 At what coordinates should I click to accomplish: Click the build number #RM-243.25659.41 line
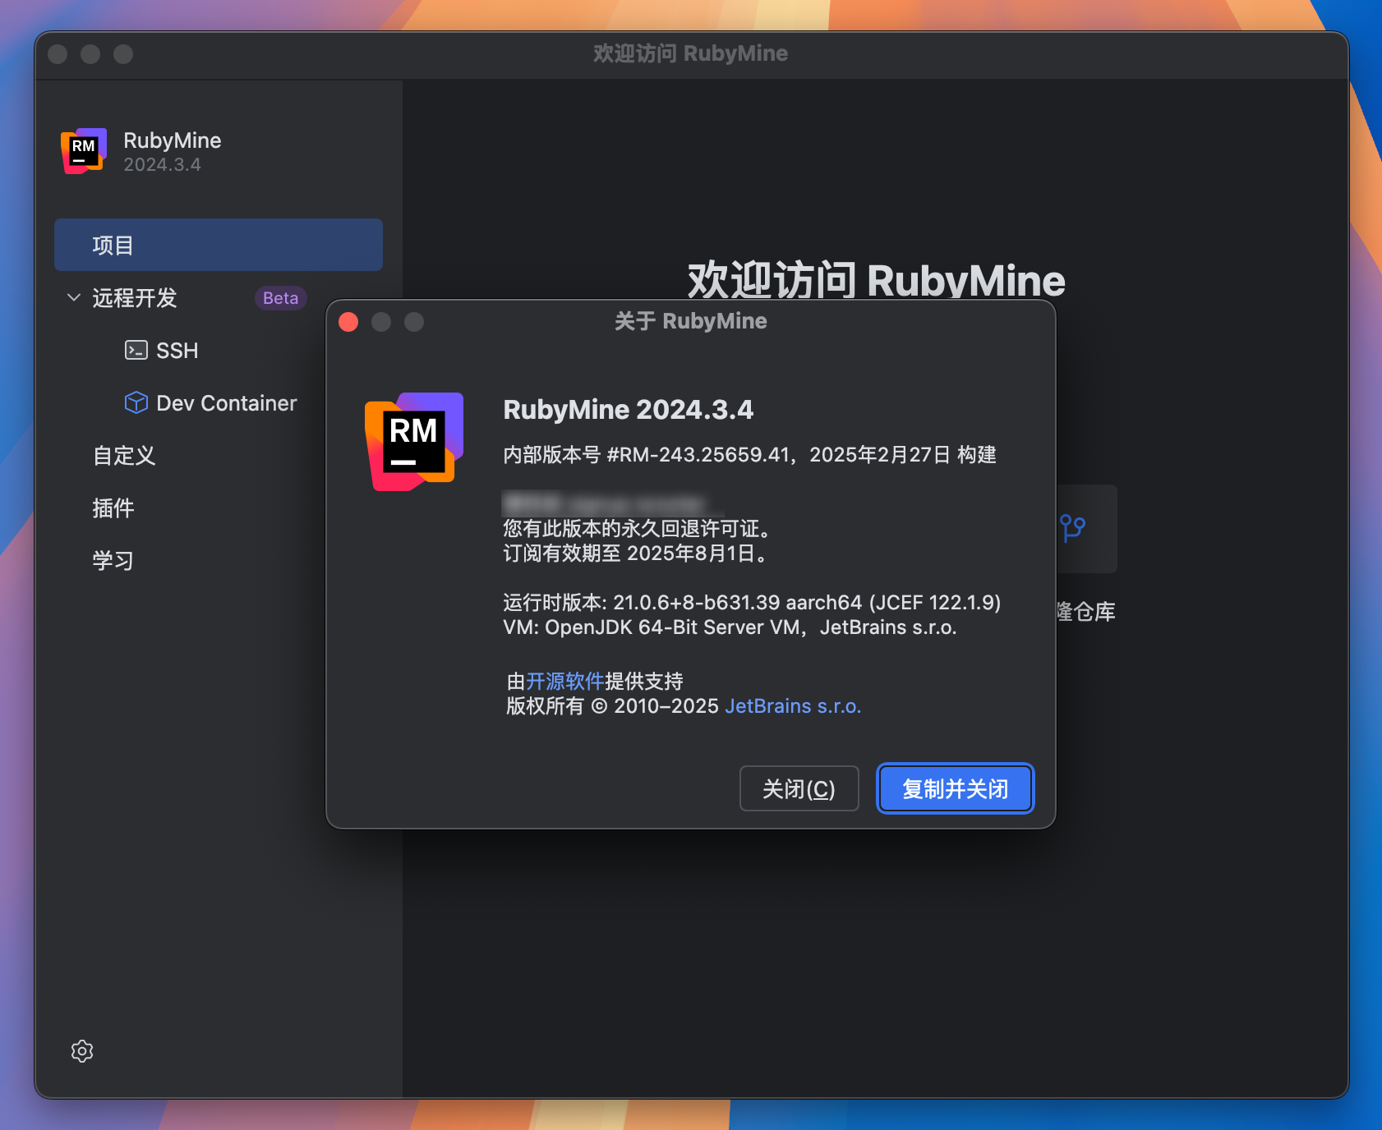click(749, 454)
